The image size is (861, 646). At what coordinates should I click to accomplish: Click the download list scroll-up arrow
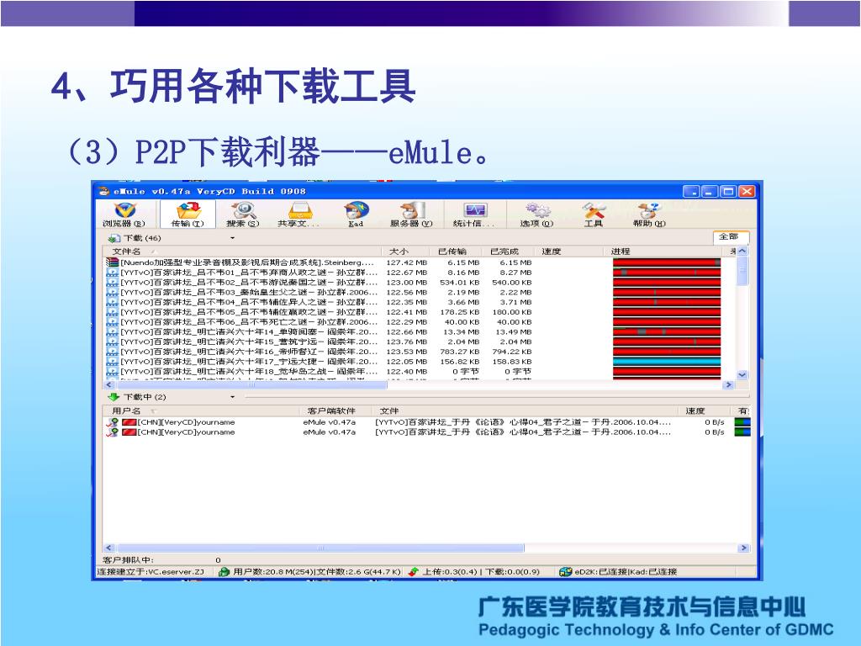(742, 251)
